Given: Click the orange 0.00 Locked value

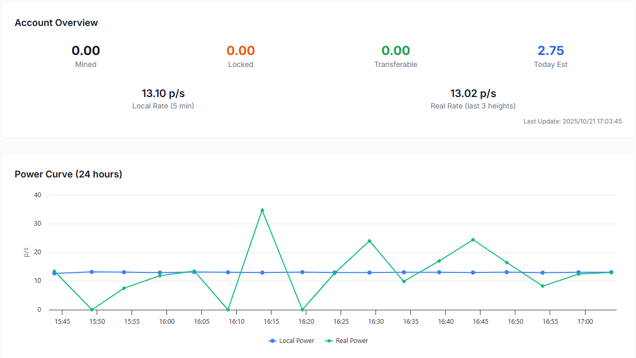Looking at the screenshot, I should coord(240,51).
